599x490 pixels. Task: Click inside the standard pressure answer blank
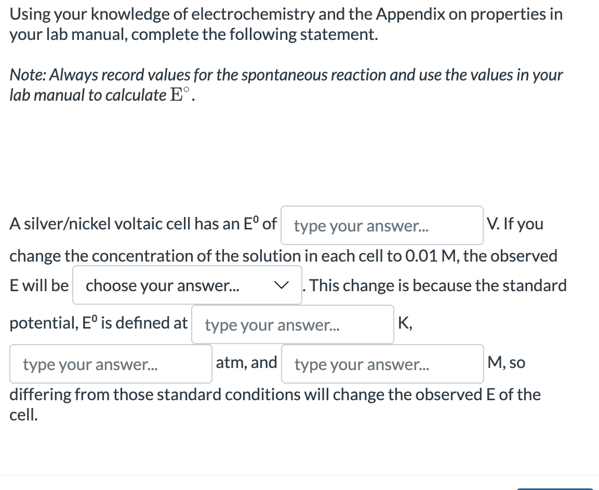(x=111, y=363)
